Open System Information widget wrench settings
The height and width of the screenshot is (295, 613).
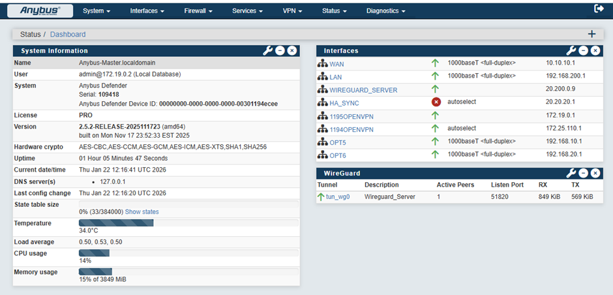point(267,50)
